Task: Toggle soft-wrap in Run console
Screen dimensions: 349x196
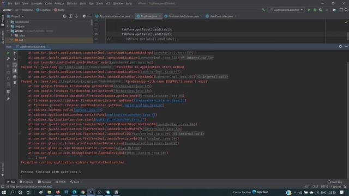Action: 15,65
